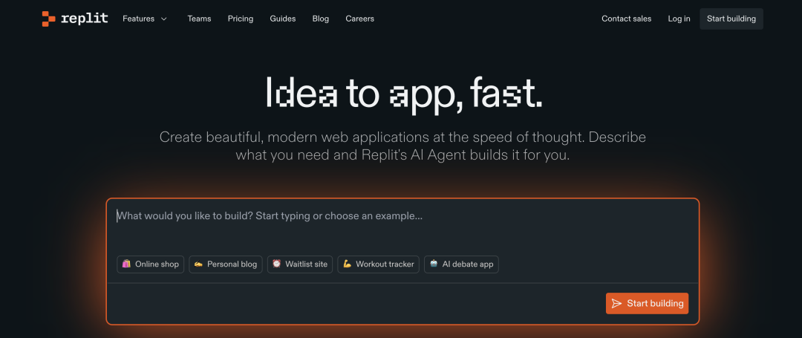Pick the Waitlist site example chip

point(300,264)
